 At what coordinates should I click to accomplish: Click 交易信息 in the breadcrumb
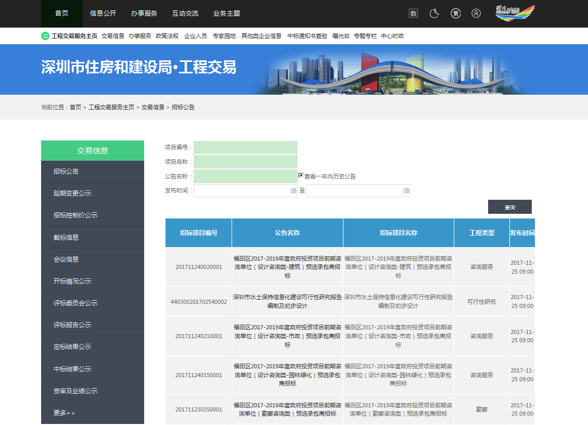(153, 107)
